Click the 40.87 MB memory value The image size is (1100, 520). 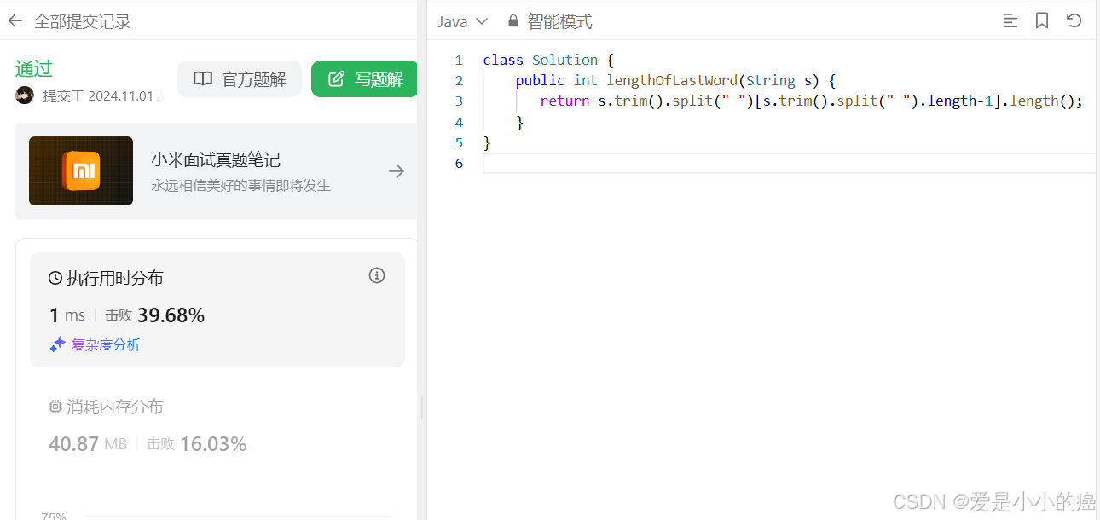coord(88,444)
